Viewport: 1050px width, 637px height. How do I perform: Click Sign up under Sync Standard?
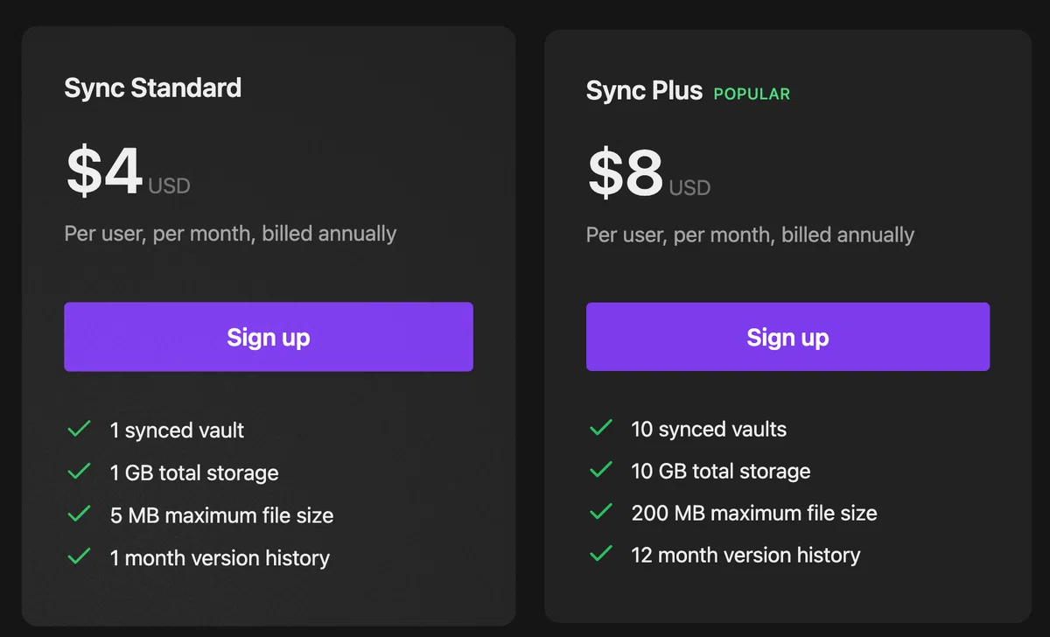[x=269, y=337]
